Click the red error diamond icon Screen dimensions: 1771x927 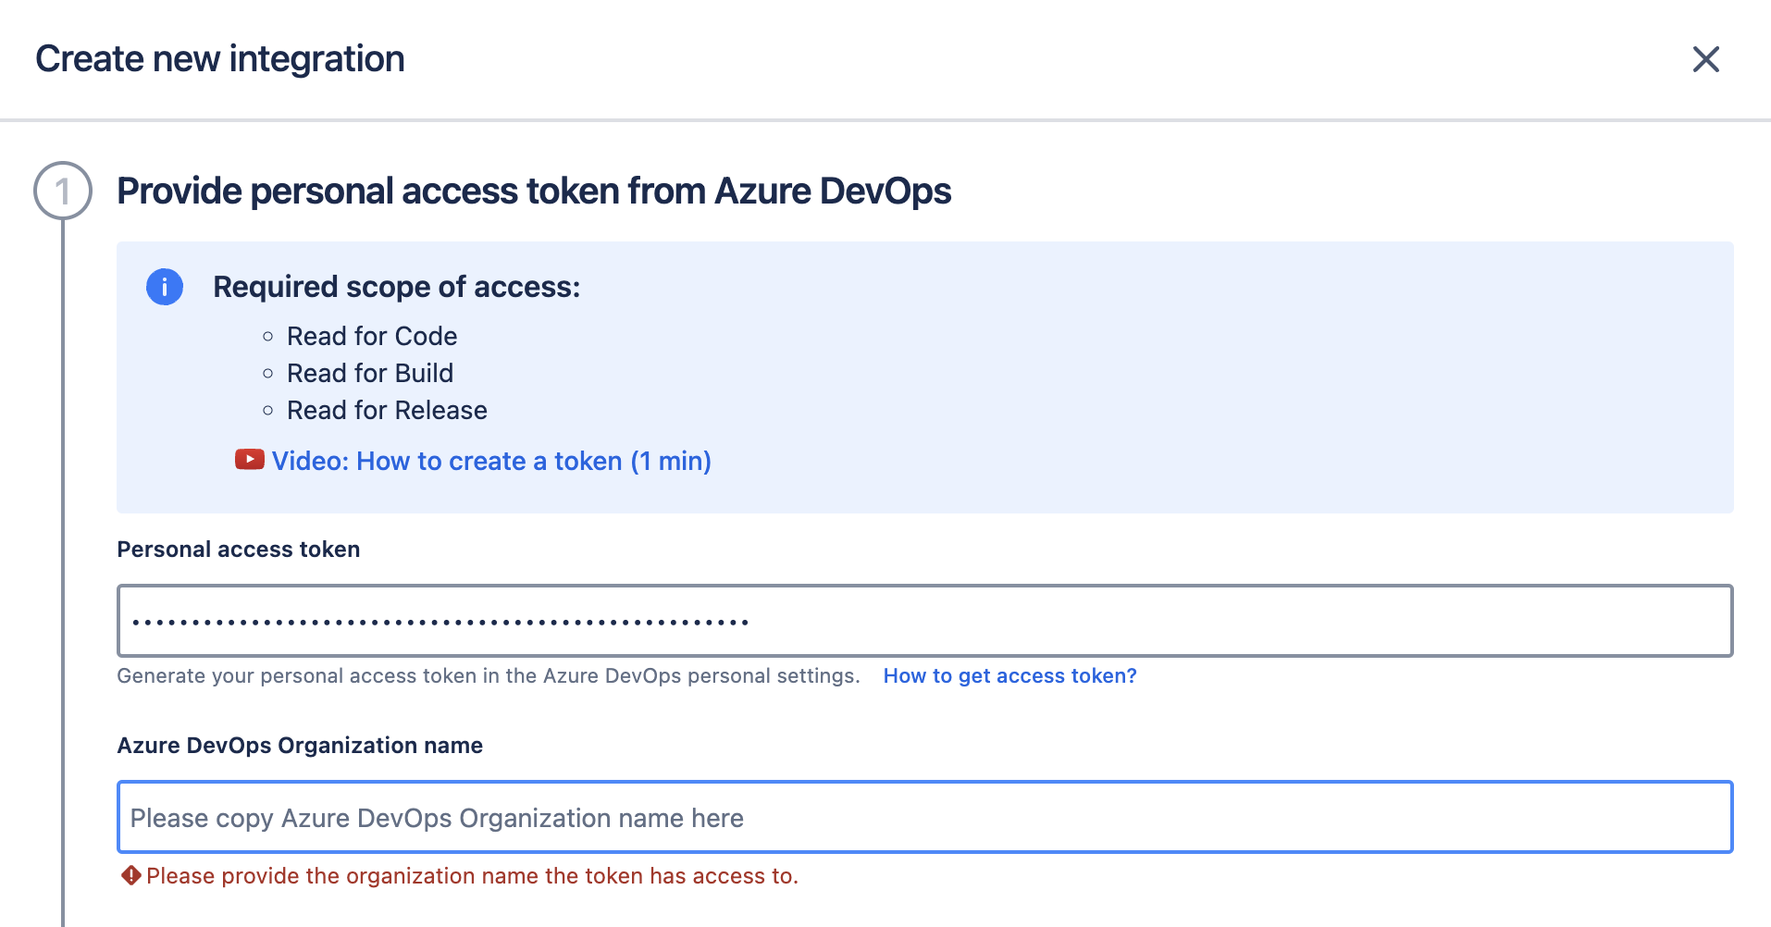click(130, 875)
